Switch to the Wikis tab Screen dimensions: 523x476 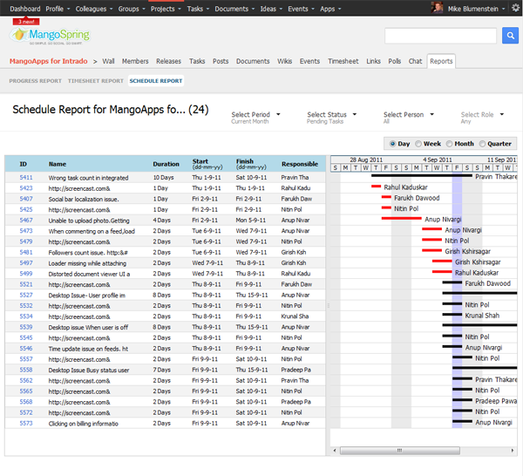(x=284, y=61)
